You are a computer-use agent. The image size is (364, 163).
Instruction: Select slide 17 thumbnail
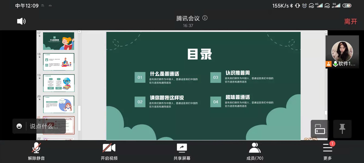(x=59, y=41)
